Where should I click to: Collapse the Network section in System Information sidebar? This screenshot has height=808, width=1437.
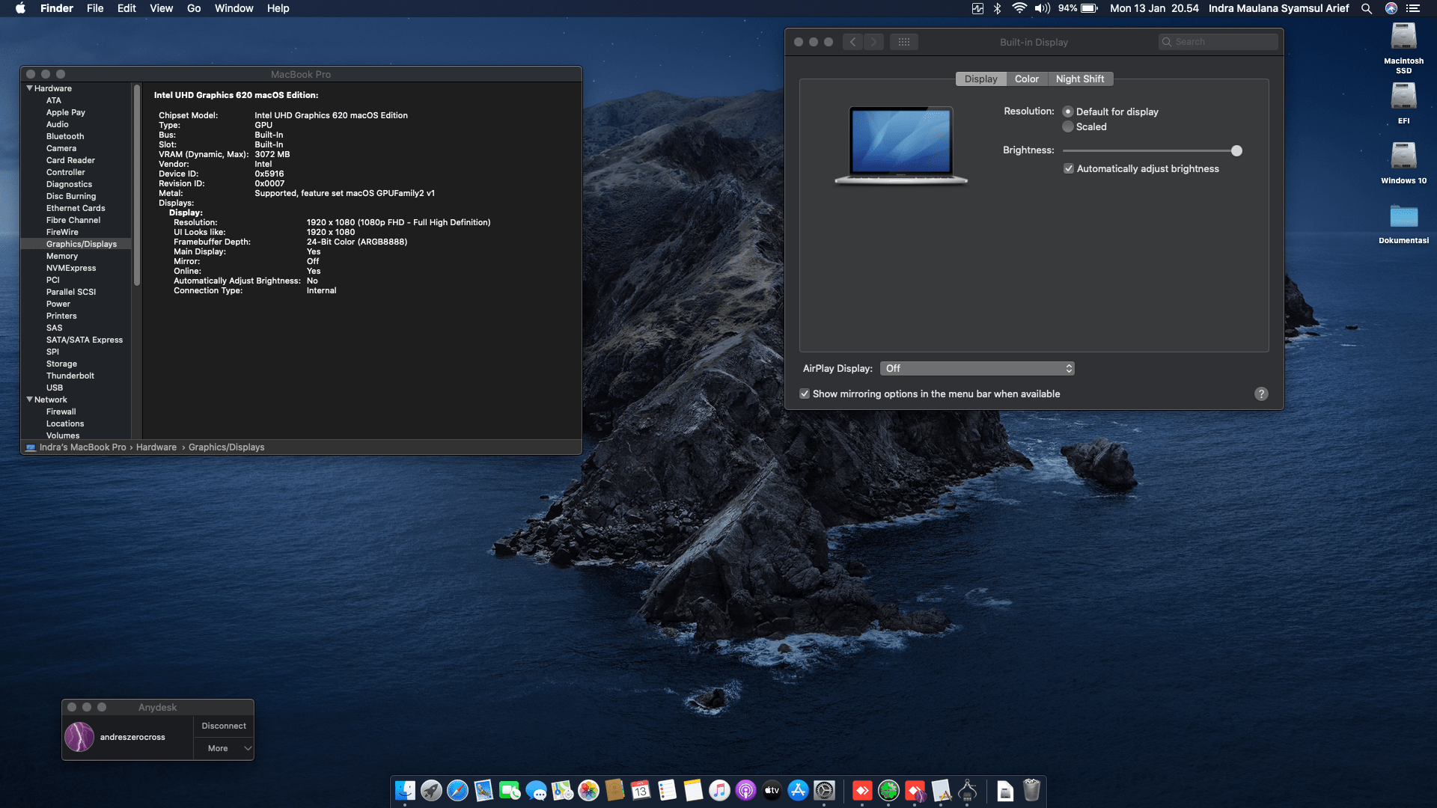coord(30,400)
